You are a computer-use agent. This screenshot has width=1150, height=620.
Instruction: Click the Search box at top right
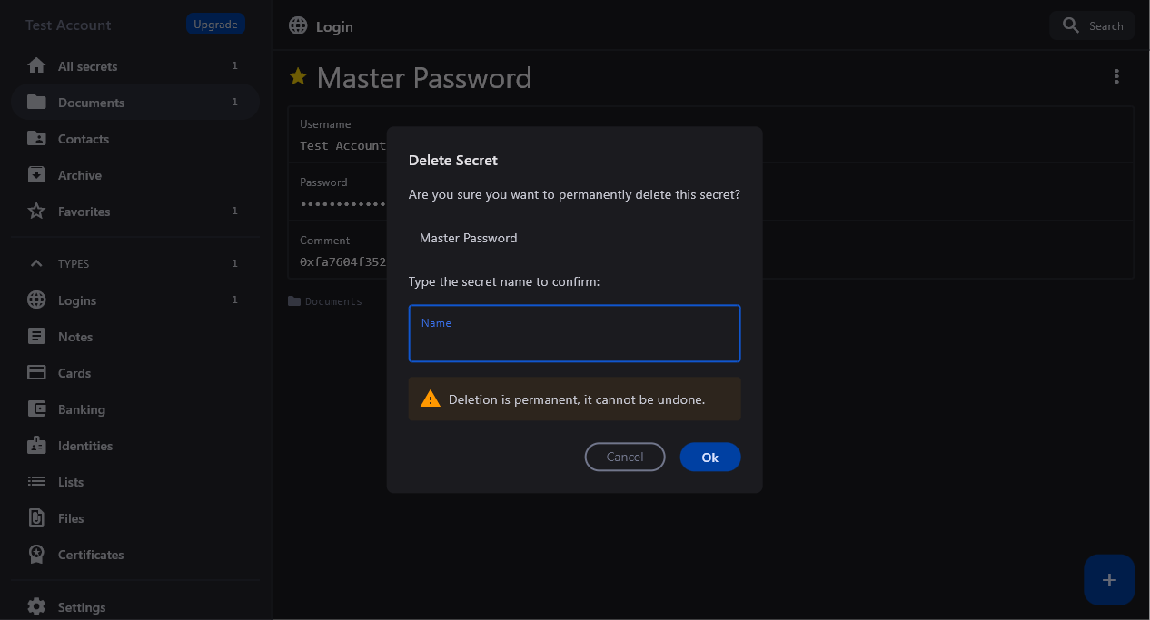tap(1092, 25)
